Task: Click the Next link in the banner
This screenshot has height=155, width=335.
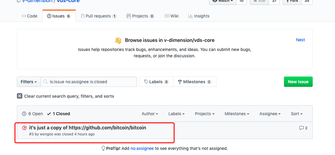Action: [x=300, y=40]
